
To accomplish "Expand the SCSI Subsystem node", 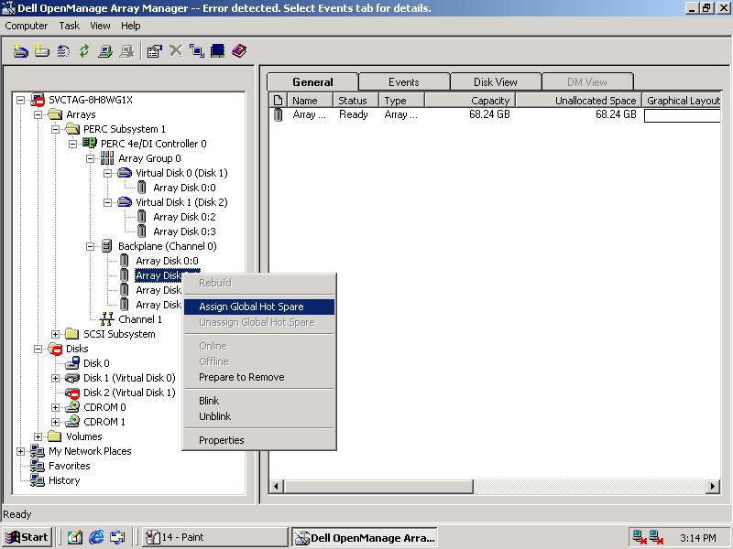I will [x=56, y=334].
